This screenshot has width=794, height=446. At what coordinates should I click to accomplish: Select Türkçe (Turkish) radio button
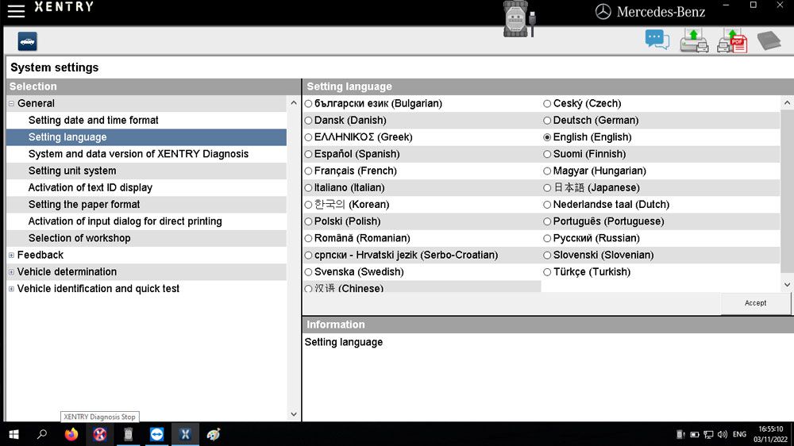pos(547,272)
